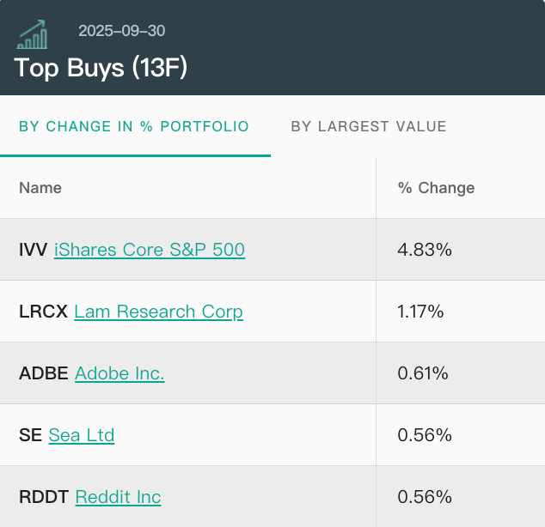The height and width of the screenshot is (527, 545).
Task: Open the Lam Research Corp link
Action: coord(158,312)
